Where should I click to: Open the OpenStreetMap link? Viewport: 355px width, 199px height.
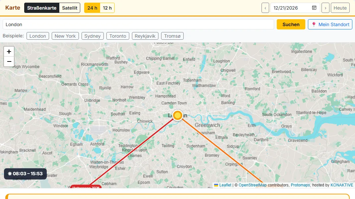(253, 185)
